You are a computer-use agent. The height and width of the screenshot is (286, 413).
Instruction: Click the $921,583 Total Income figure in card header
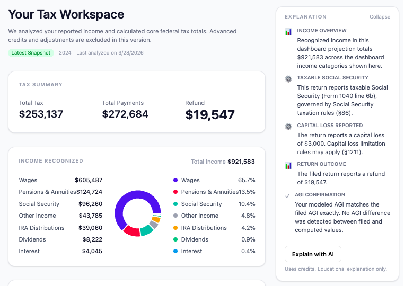click(241, 162)
